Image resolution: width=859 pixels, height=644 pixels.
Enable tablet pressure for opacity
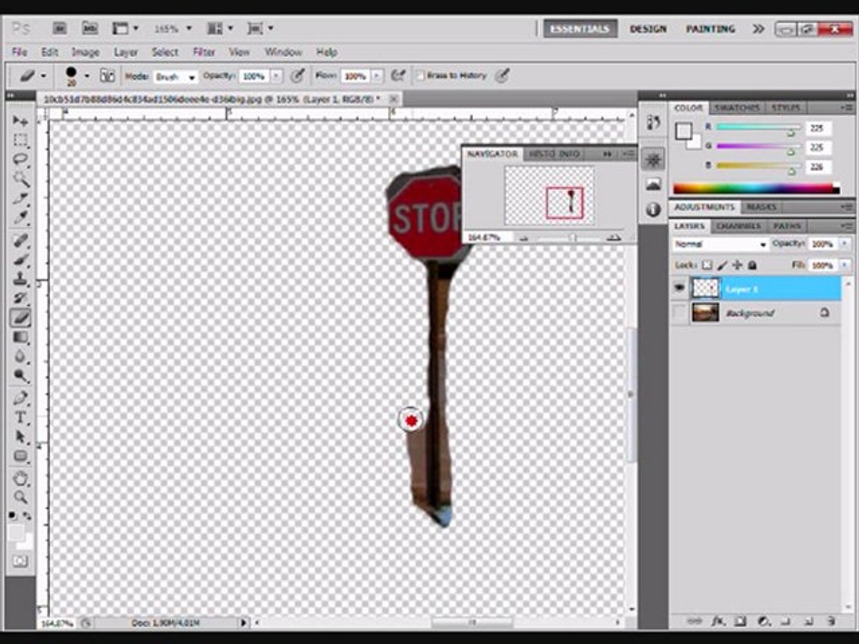(x=297, y=76)
